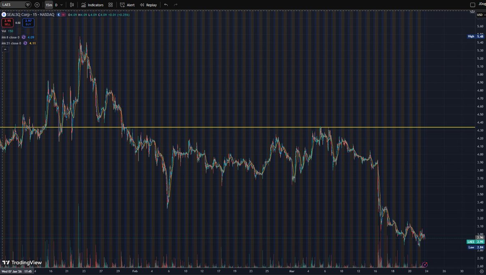The image size is (486, 275).
Task: Click the SEALSQ Corp symbol title
Action: [30, 15]
